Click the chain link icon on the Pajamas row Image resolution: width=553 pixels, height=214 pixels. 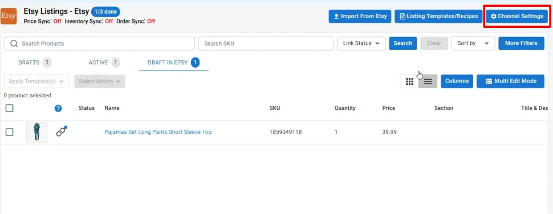tap(62, 131)
